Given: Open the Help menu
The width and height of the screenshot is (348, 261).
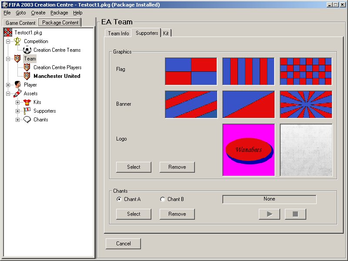Looking at the screenshot, I should [78, 13].
